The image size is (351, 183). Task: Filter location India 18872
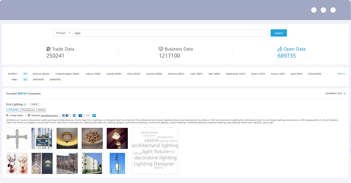point(196,74)
